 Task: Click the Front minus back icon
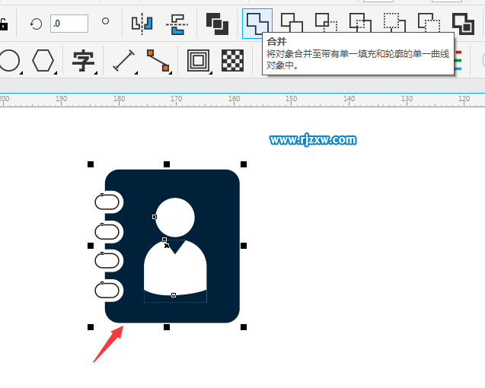coord(394,23)
